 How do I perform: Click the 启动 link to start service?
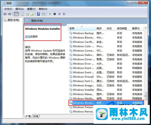click(x=27, y=37)
